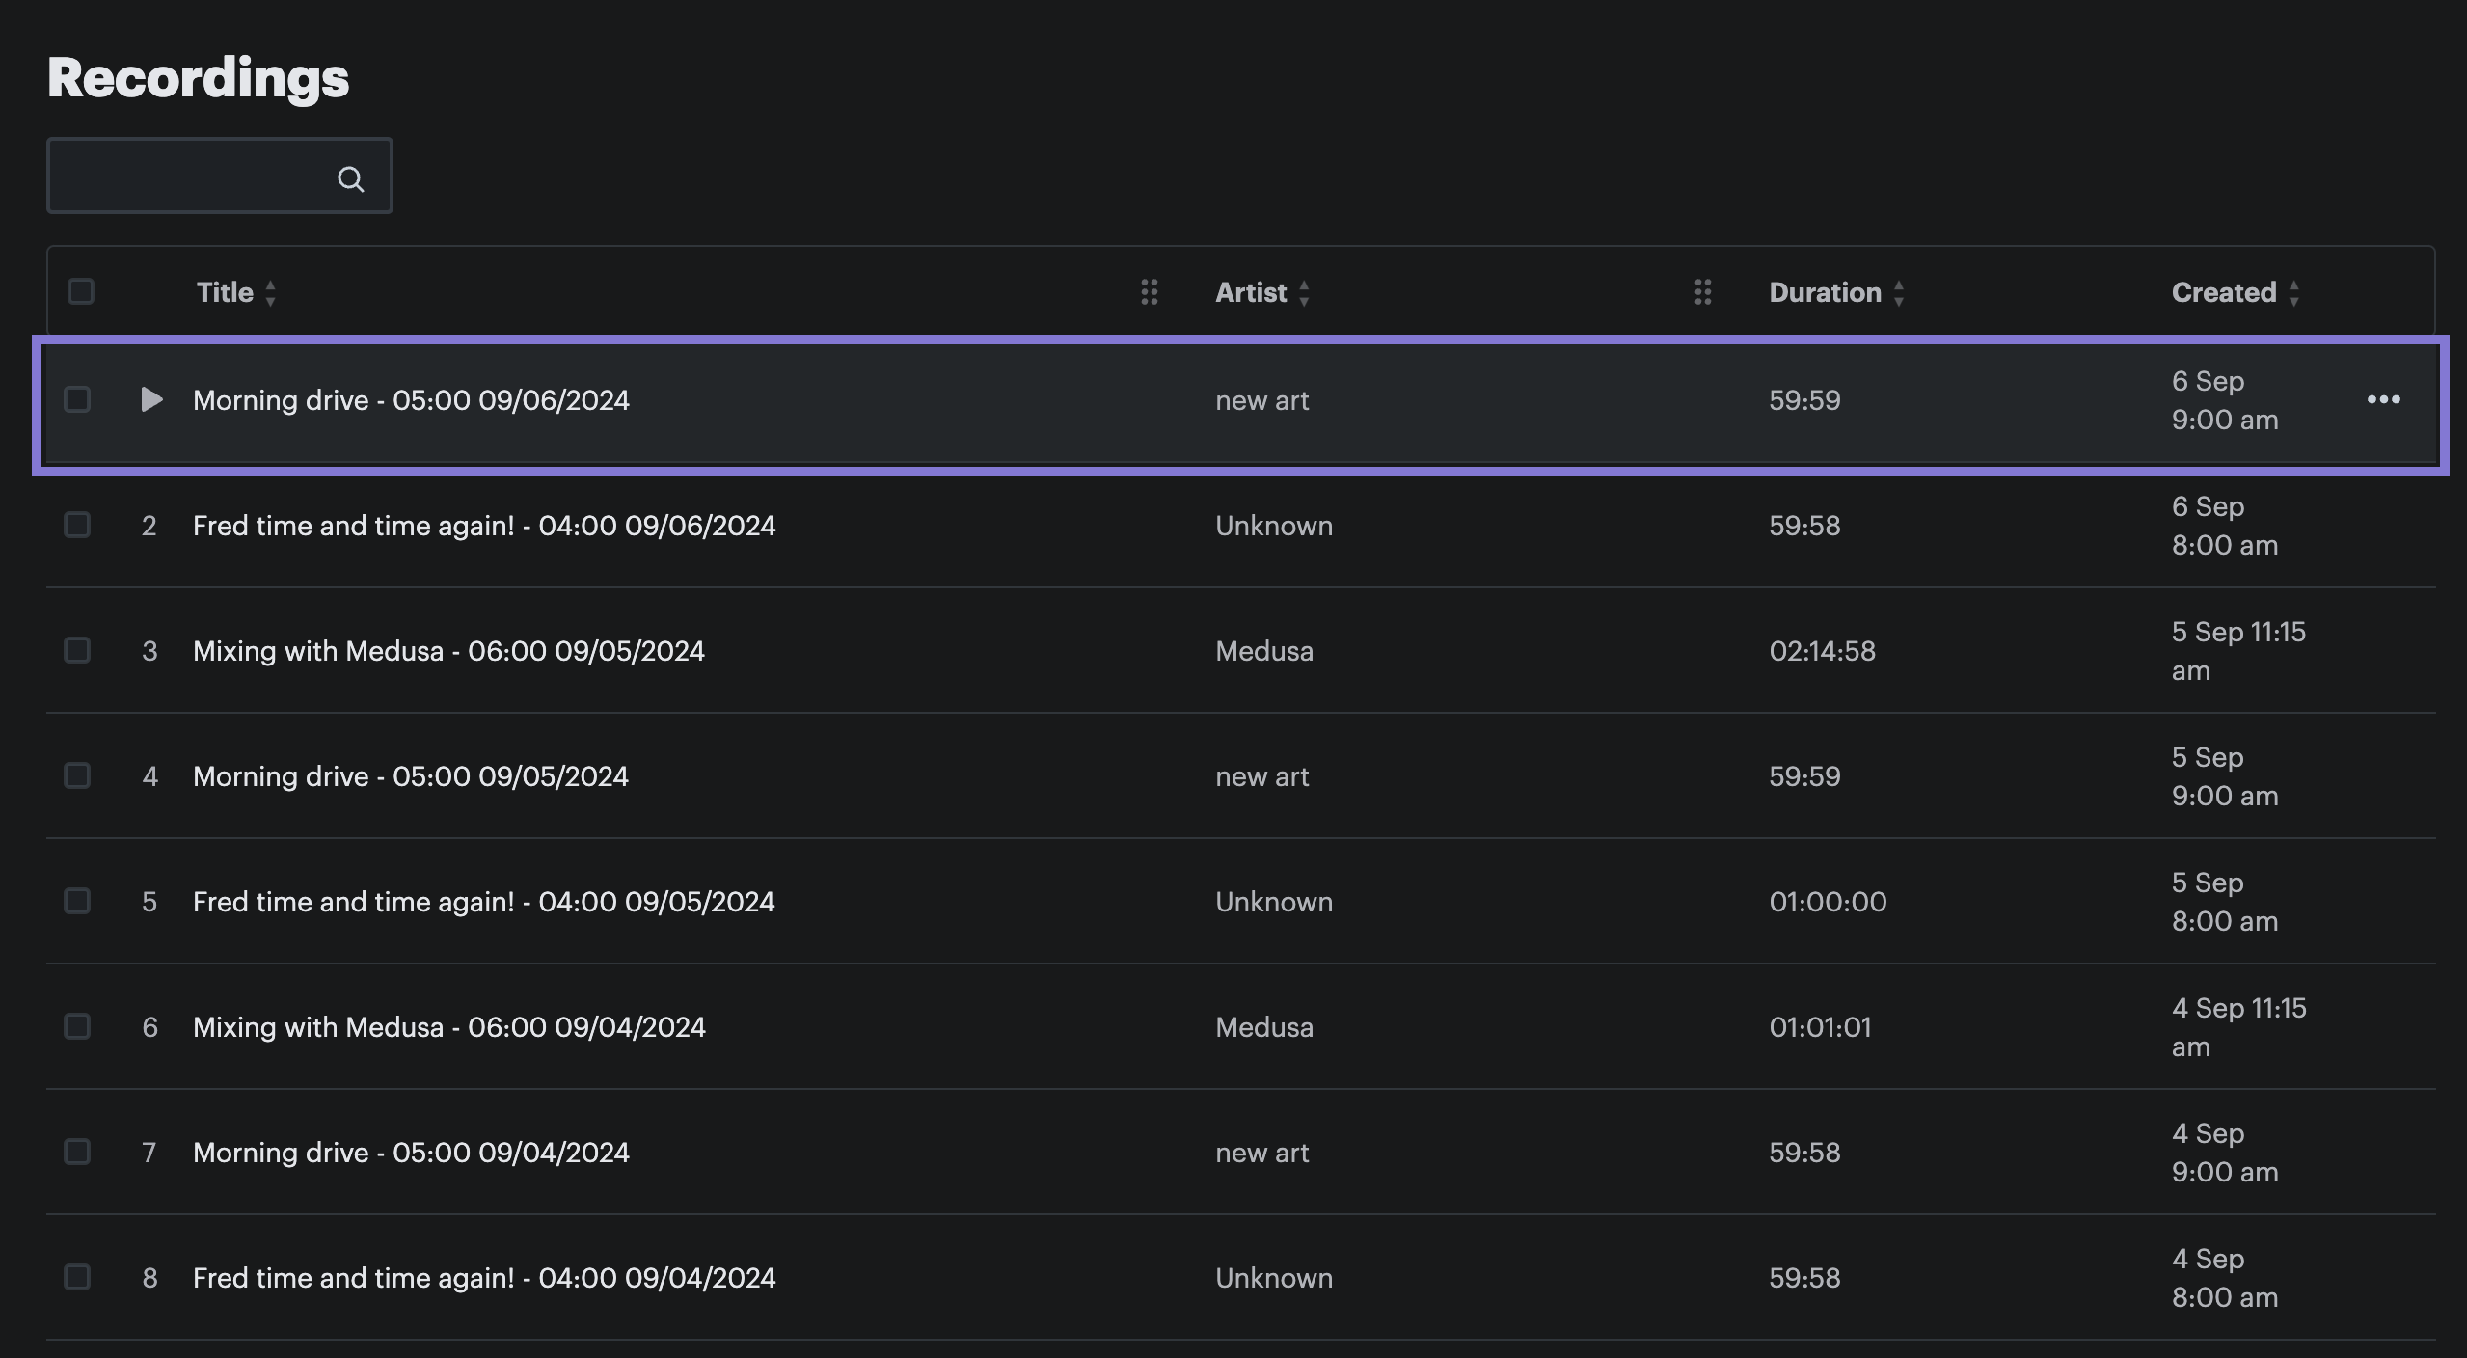Image resolution: width=2467 pixels, height=1358 pixels.
Task: Check the Morning drive 09/06/2024 row checkbox
Action: point(77,399)
